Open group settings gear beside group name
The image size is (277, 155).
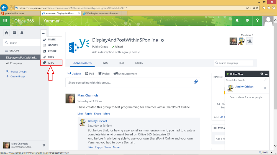pyautogui.click(x=162, y=40)
